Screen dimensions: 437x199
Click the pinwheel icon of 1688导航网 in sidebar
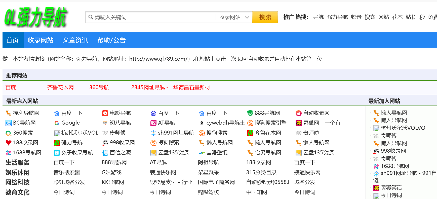[376, 166]
